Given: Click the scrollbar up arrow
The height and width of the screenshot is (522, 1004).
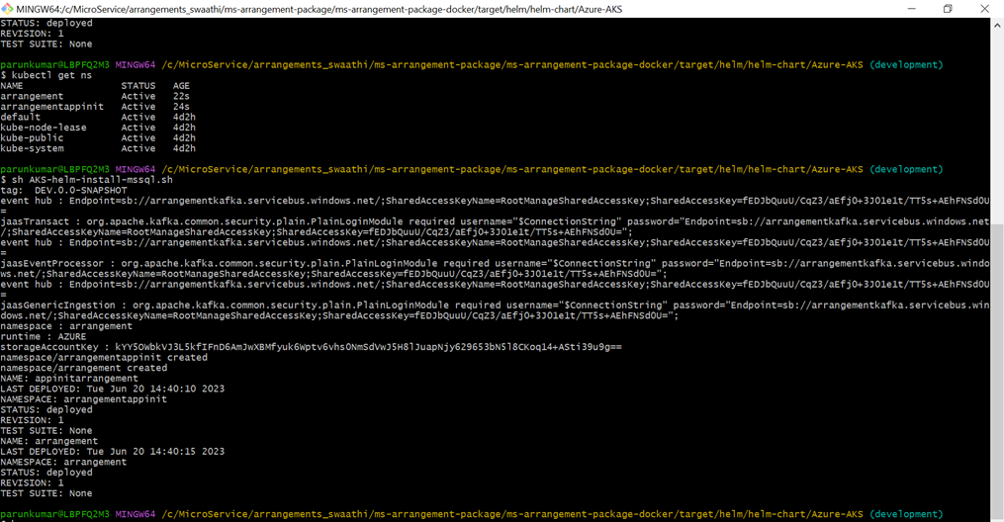Looking at the screenshot, I should pyautogui.click(x=997, y=24).
